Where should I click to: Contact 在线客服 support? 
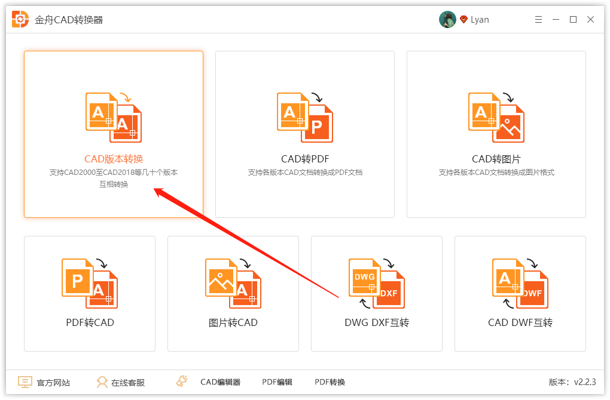120,382
